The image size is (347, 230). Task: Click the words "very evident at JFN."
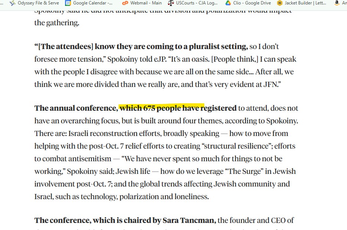point(248,85)
